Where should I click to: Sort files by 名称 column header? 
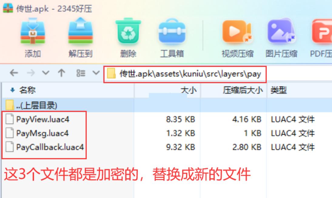point(27,90)
